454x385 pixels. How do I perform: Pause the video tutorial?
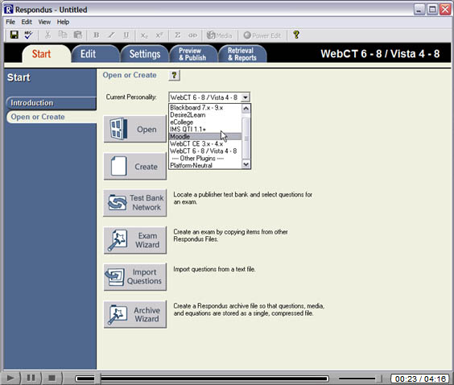(x=31, y=378)
